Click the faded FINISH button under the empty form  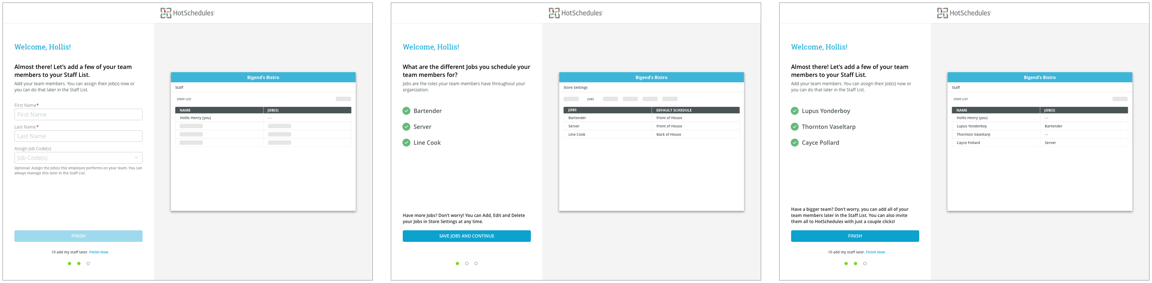click(x=78, y=236)
